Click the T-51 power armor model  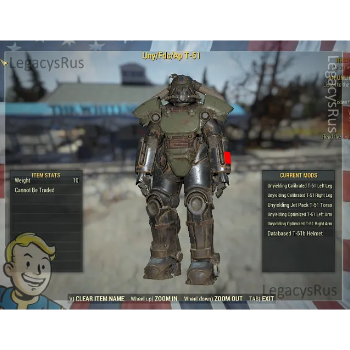183,179
